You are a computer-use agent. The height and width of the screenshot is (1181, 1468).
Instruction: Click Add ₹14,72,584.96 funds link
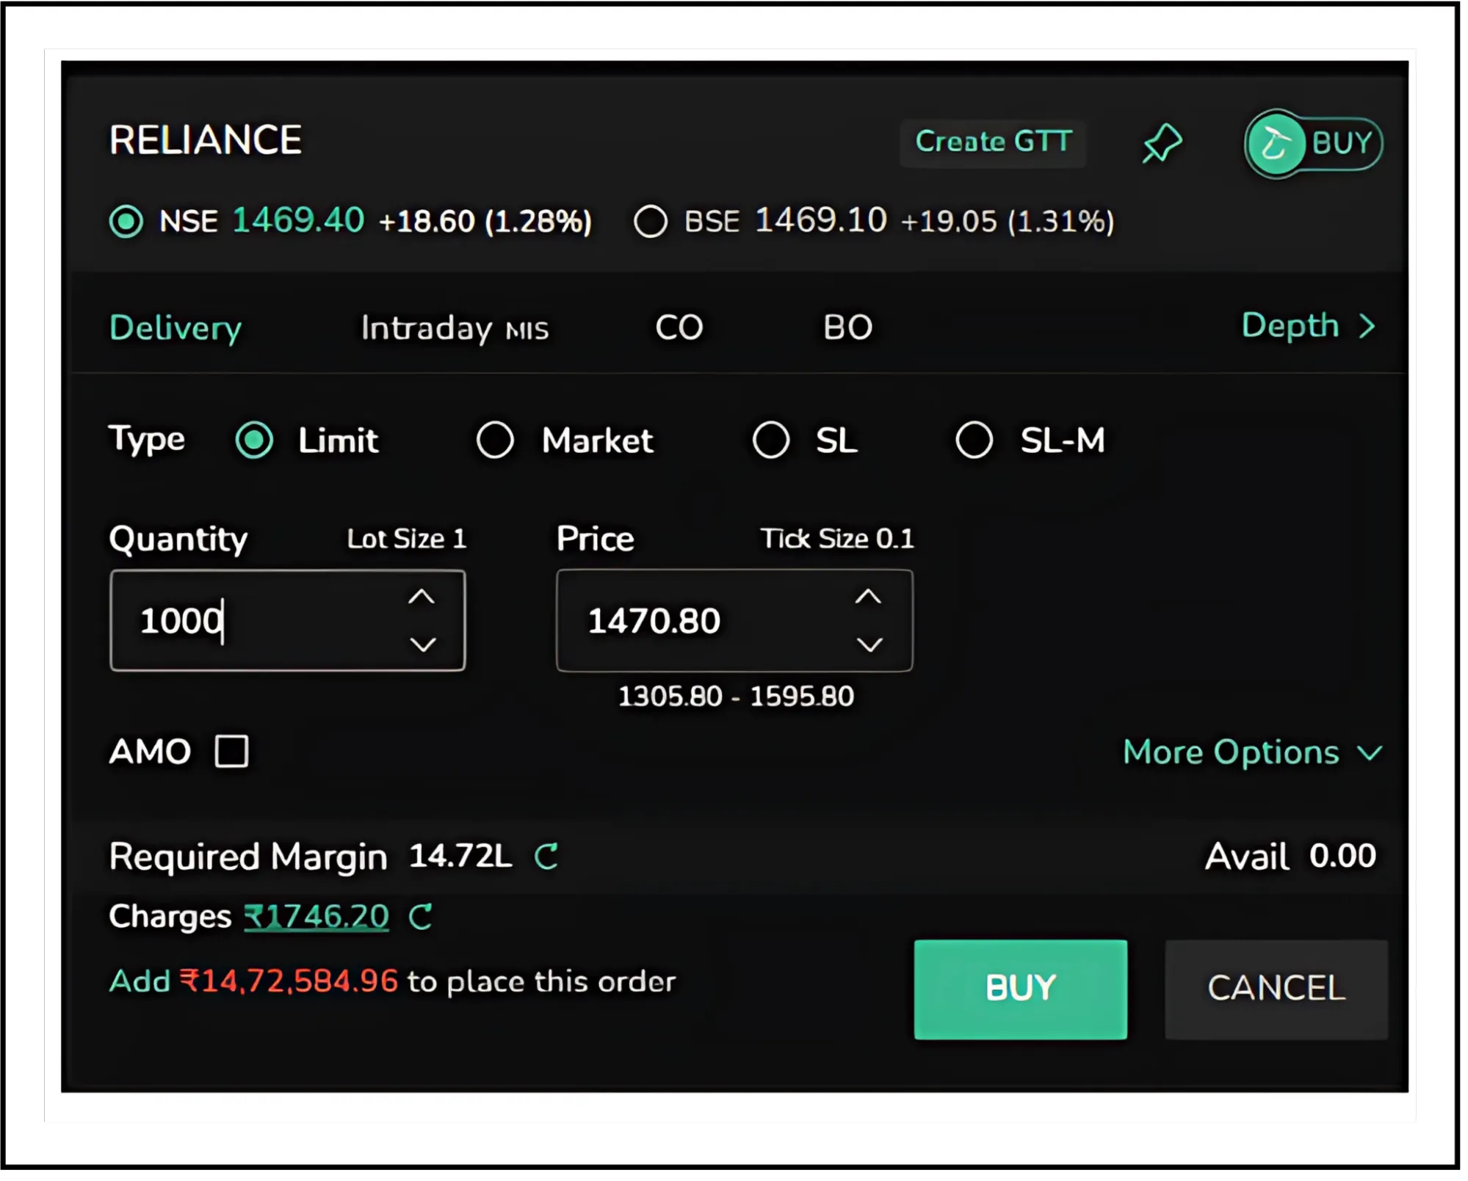pos(253,981)
